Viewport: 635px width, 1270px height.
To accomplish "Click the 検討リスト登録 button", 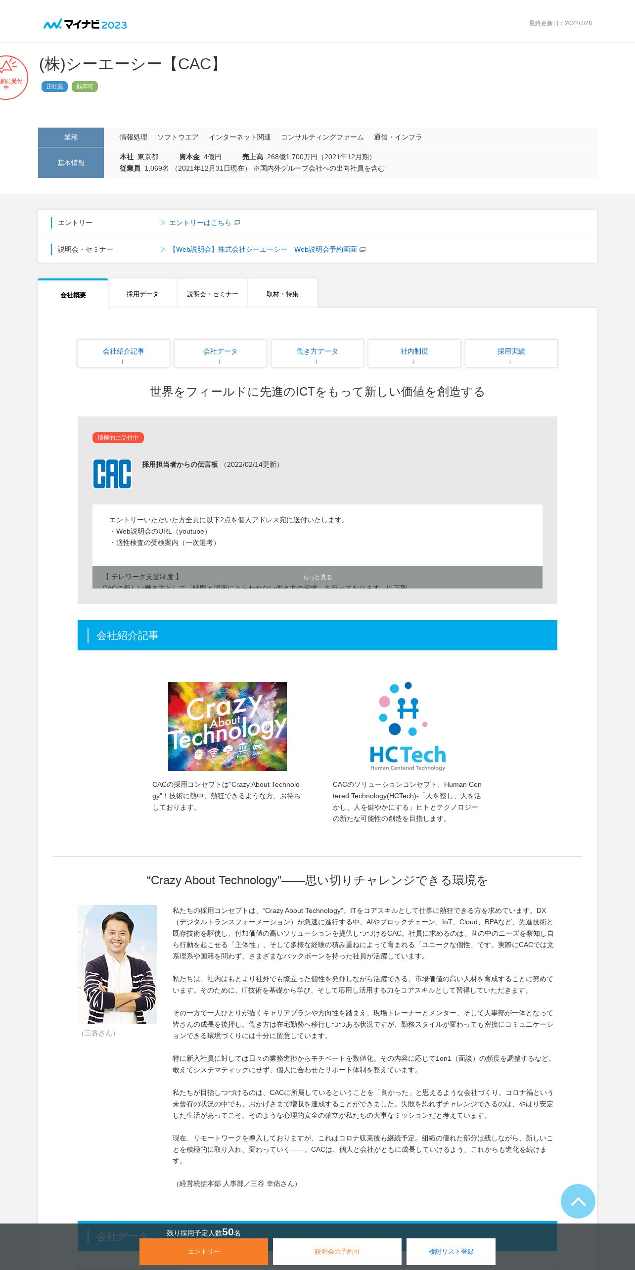I will [x=451, y=1251].
